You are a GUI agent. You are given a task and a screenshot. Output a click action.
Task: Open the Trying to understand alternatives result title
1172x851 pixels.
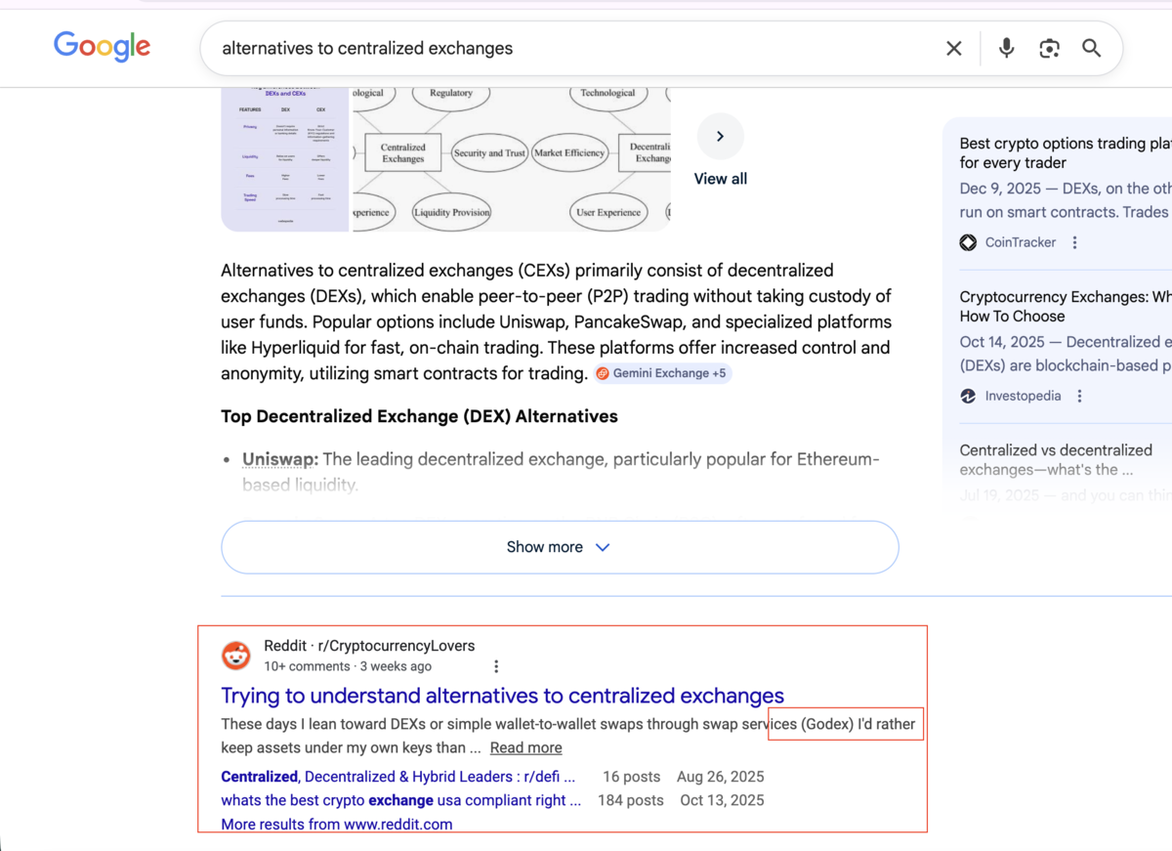click(x=502, y=696)
